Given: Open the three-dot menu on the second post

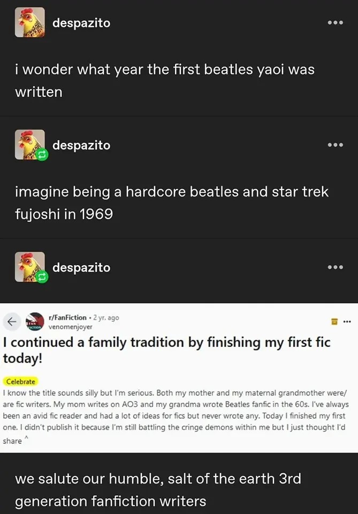Looking at the screenshot, I should pyautogui.click(x=335, y=145).
